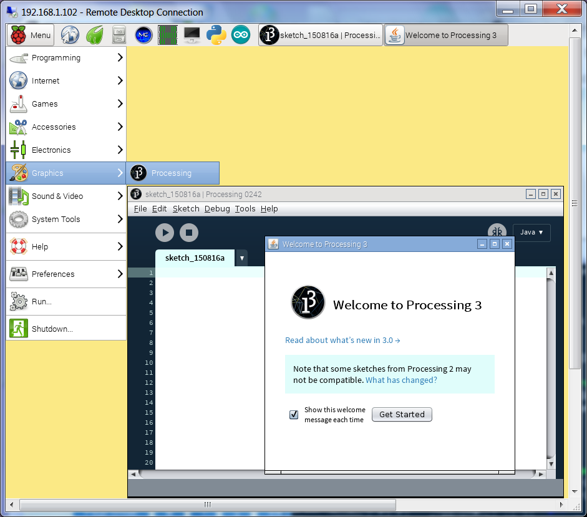The height and width of the screenshot is (517, 587).
Task: Open the terminal monitor icon in panel
Action: [192, 36]
